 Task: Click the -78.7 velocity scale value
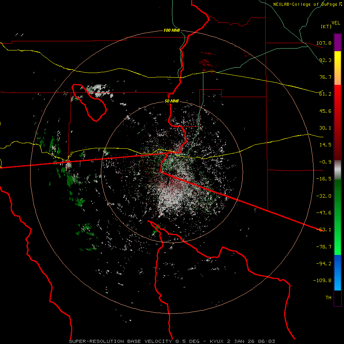coord(324,247)
